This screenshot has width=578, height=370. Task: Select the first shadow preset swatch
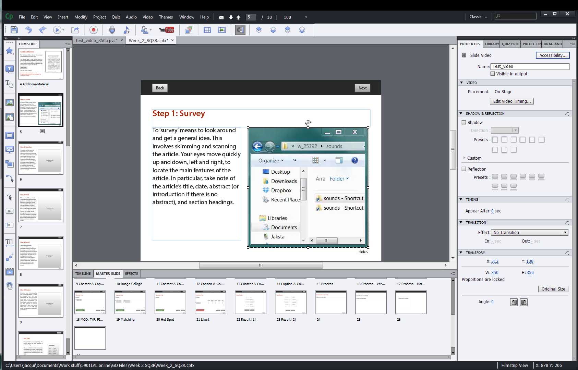tap(495, 140)
